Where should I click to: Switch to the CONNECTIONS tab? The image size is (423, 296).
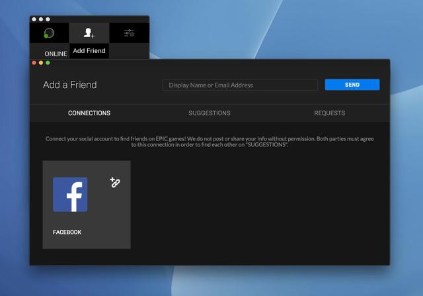click(x=89, y=113)
